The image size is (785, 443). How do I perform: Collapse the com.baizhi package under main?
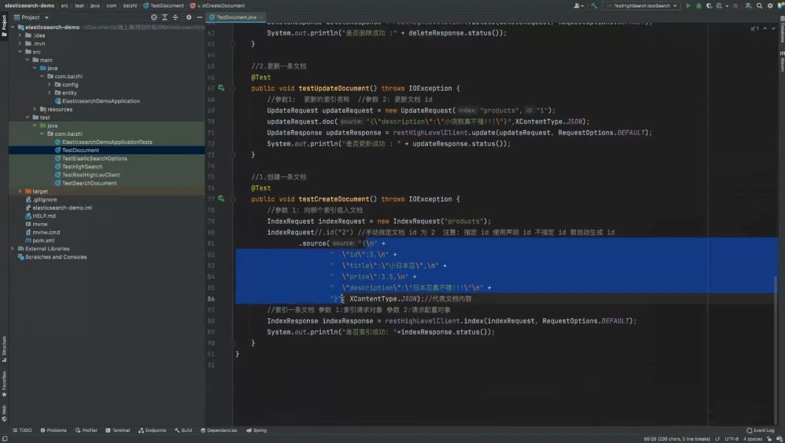42,76
